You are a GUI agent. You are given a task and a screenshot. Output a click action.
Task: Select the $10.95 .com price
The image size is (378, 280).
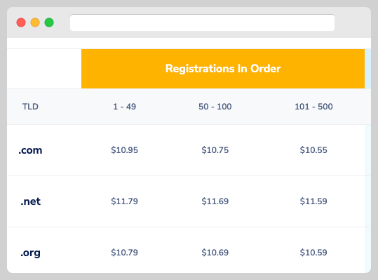click(x=124, y=150)
